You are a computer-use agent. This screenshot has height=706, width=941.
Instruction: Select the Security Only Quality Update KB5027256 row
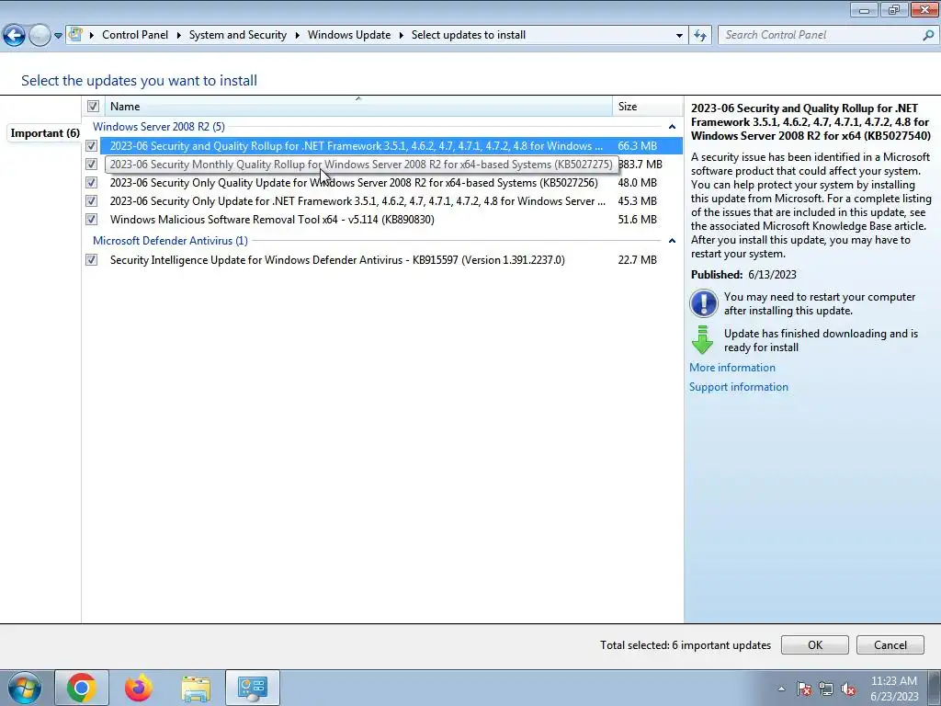[x=391, y=183]
